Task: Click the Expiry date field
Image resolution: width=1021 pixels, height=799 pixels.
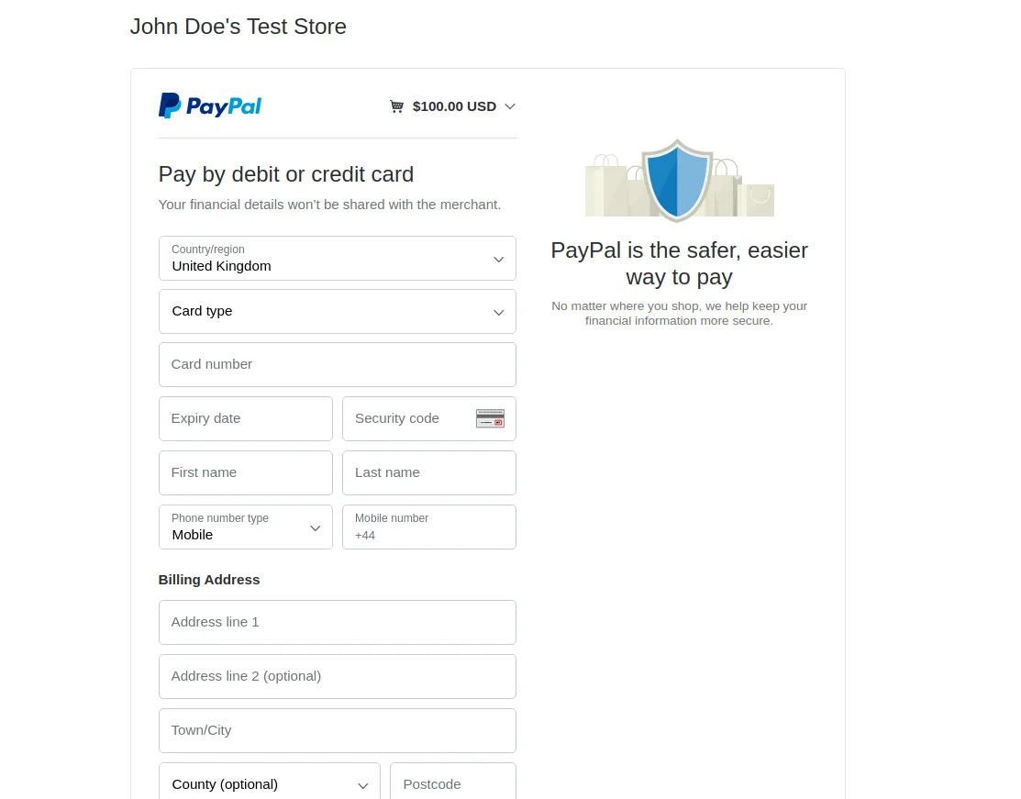Action: coord(245,419)
